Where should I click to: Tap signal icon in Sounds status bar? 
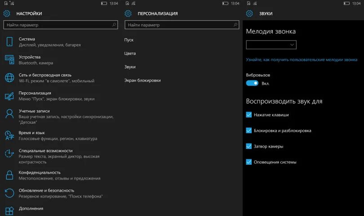(x=255, y=3)
